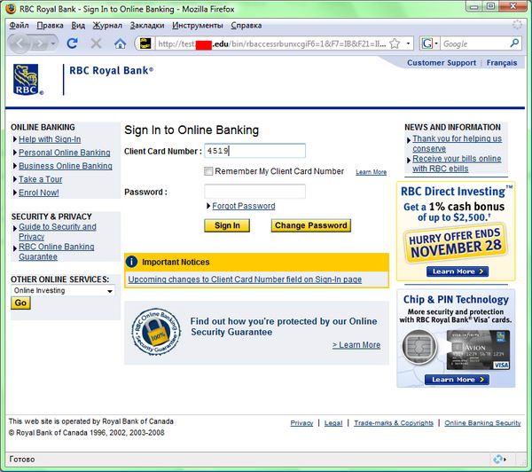The width and height of the screenshot is (532, 472).
Task: Open the Справка menu
Action: pos(246,26)
